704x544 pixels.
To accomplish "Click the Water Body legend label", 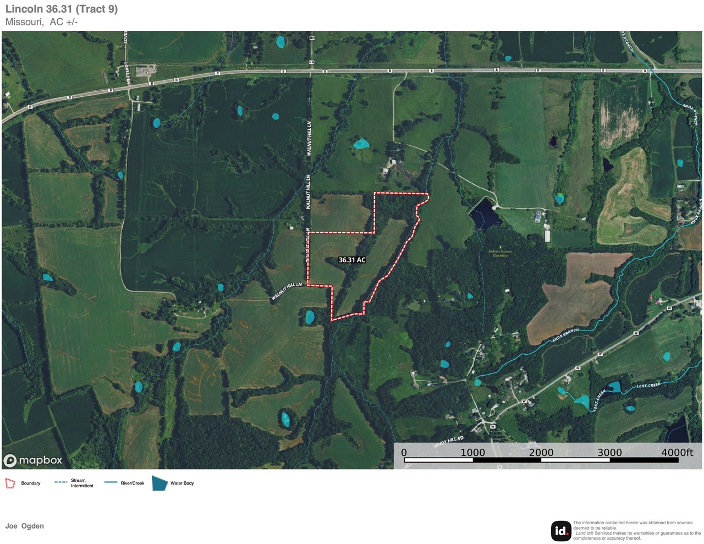I will click(182, 483).
